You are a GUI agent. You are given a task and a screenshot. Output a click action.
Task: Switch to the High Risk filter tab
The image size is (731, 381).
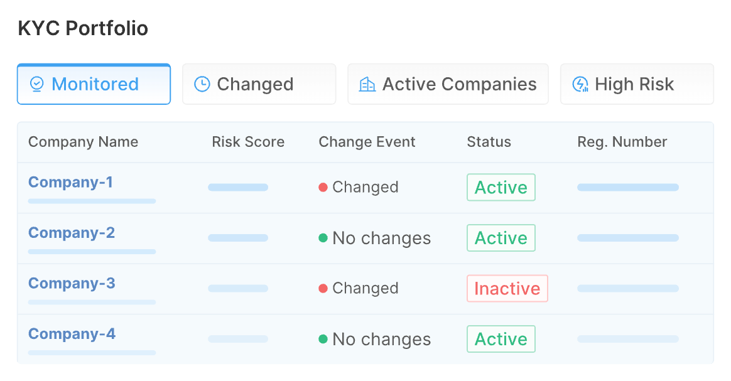point(636,83)
